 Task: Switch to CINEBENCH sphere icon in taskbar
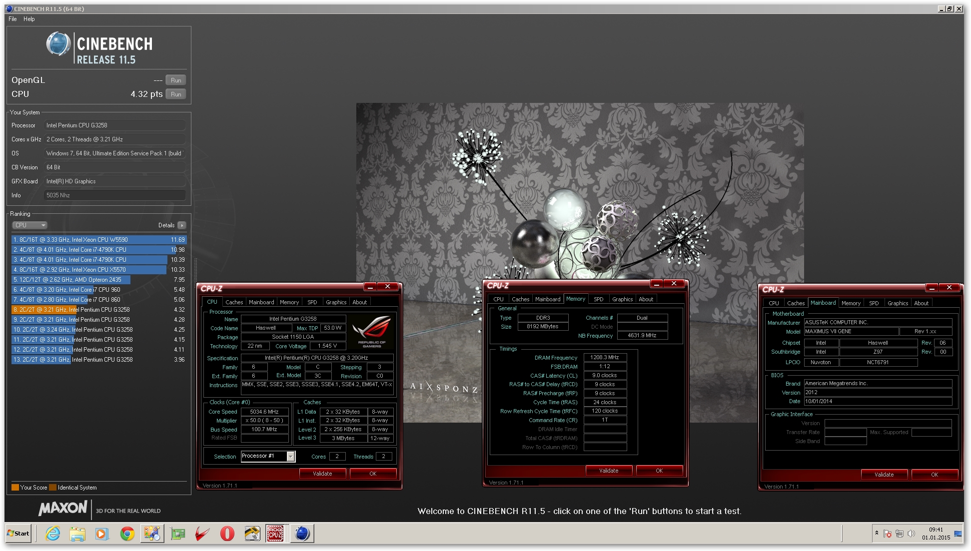pyautogui.click(x=302, y=534)
